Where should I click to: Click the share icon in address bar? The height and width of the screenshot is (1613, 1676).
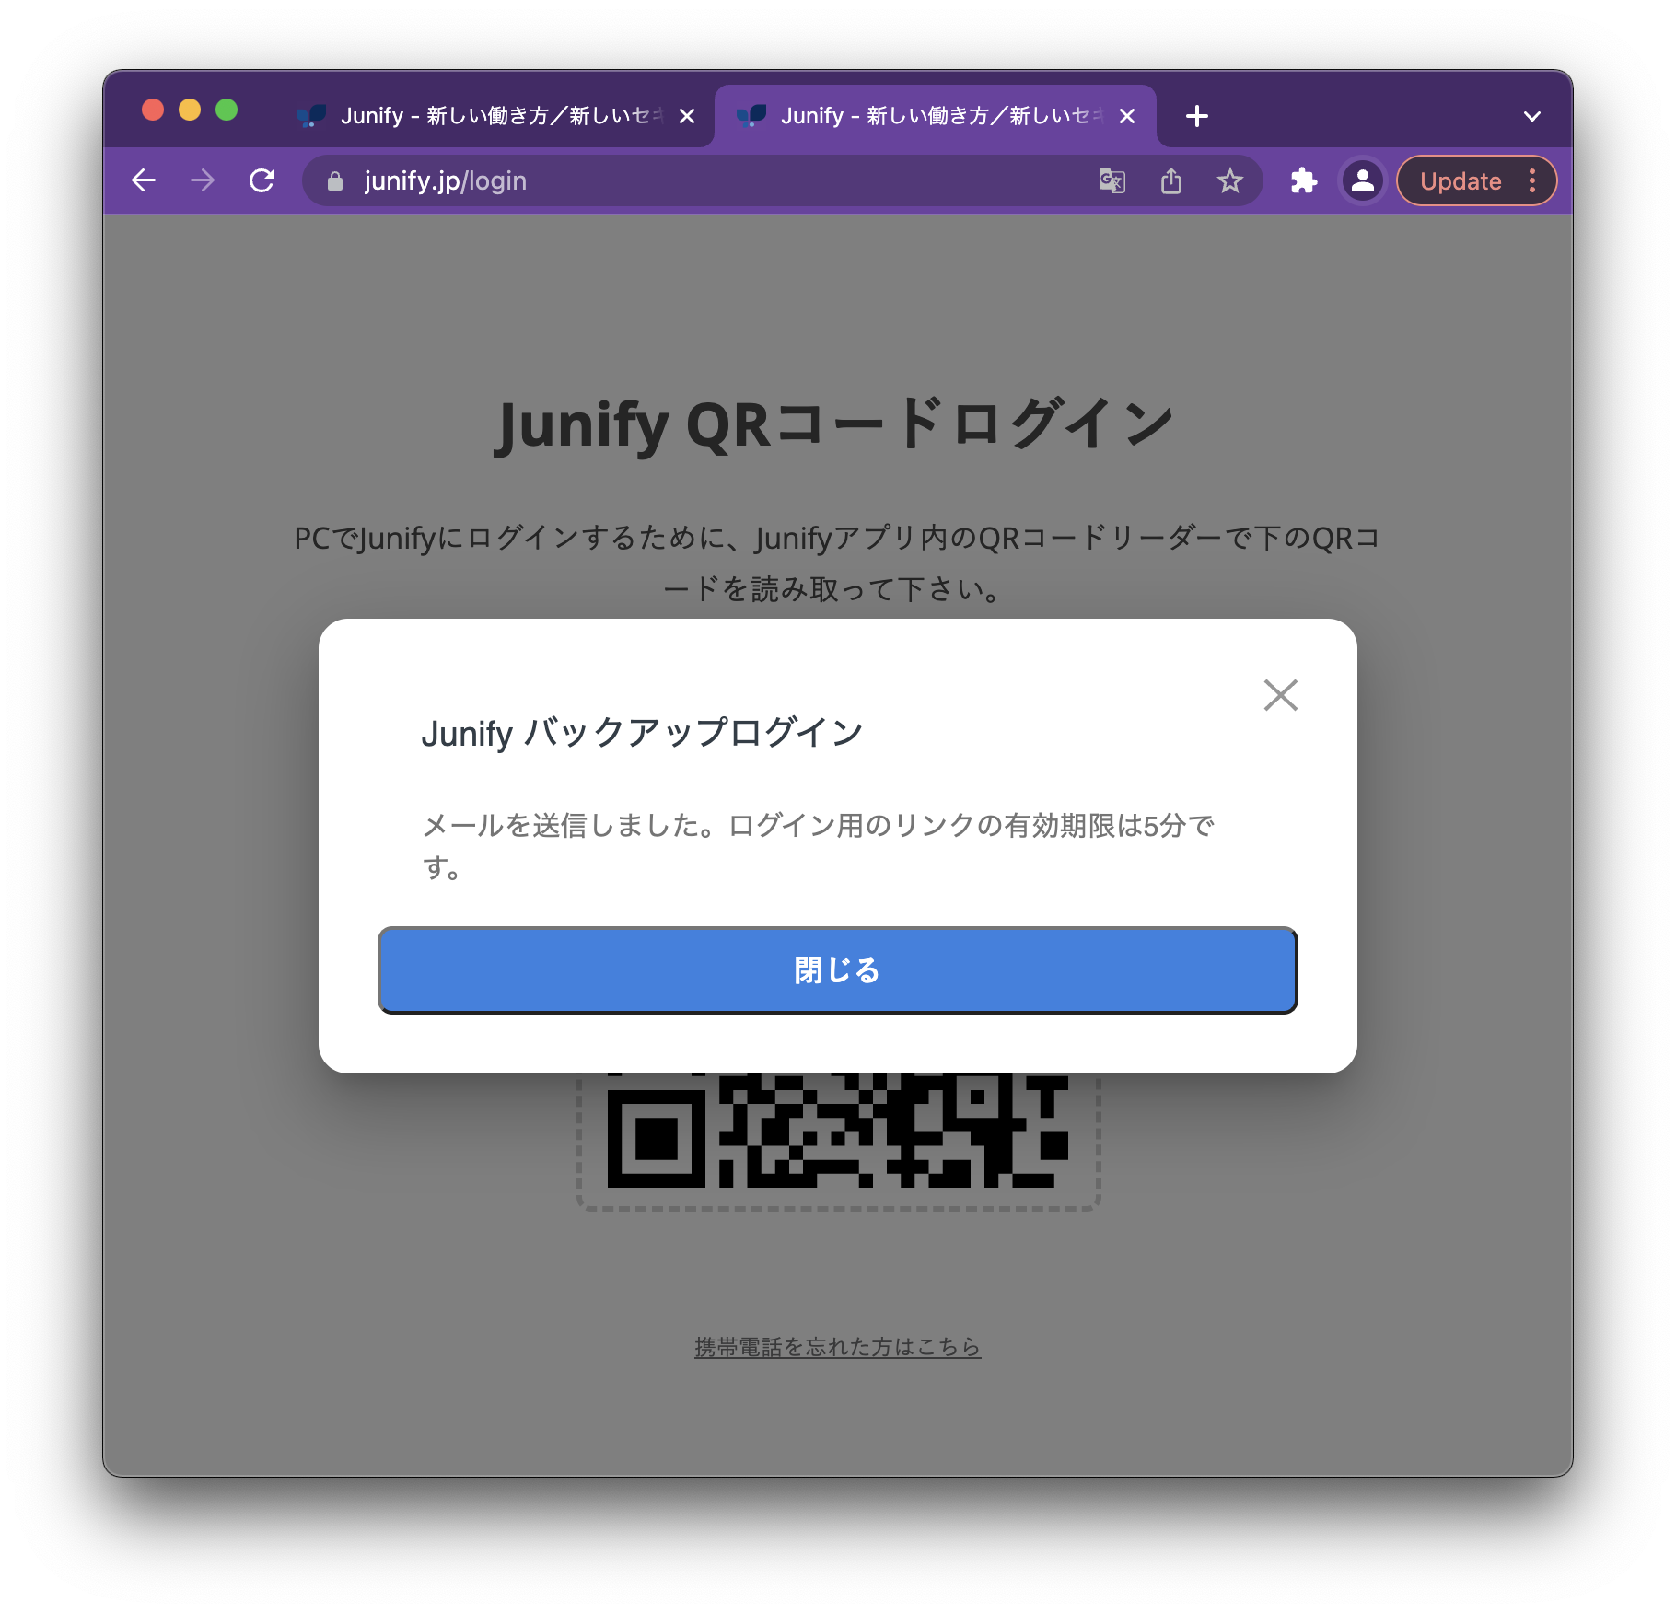1170,180
